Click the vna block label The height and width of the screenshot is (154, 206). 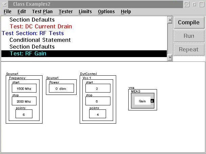pyautogui.click(x=131, y=88)
